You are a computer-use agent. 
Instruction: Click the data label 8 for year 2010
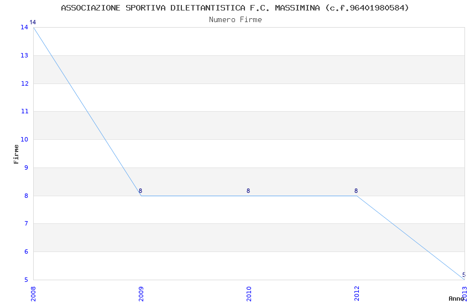pyautogui.click(x=248, y=191)
